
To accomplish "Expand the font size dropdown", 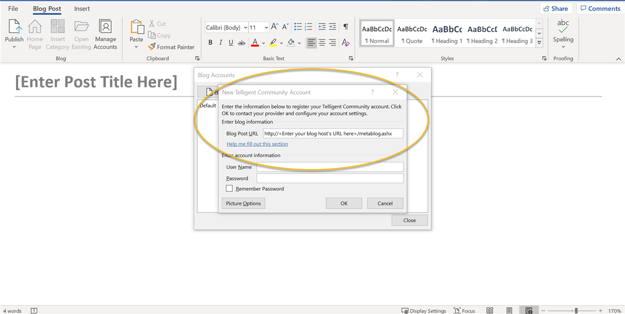I will point(266,28).
